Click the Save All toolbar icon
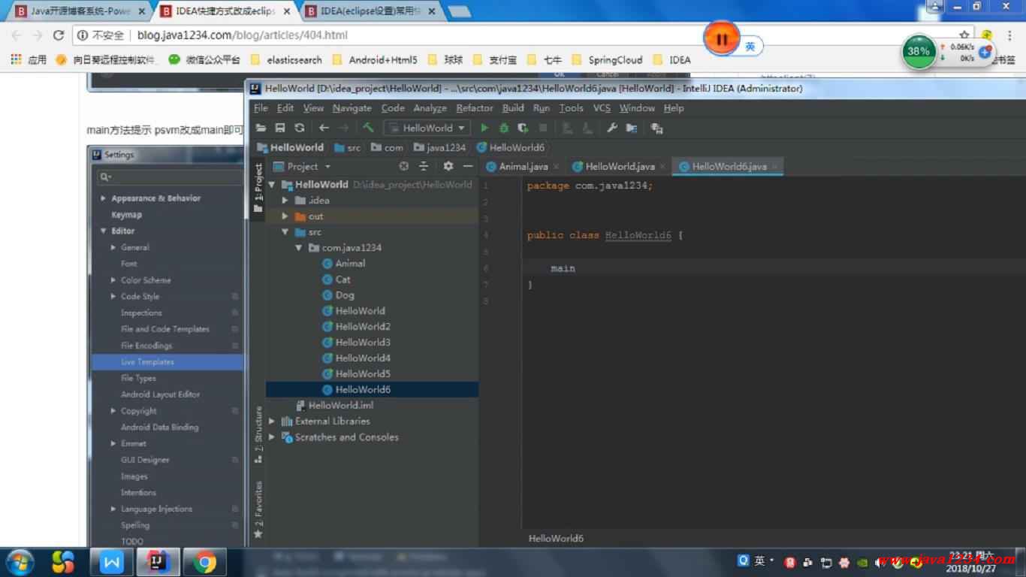This screenshot has width=1026, height=577. click(280, 128)
